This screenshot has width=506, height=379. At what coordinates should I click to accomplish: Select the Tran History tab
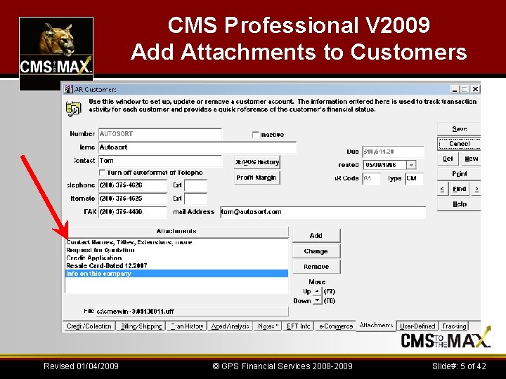pos(187,326)
